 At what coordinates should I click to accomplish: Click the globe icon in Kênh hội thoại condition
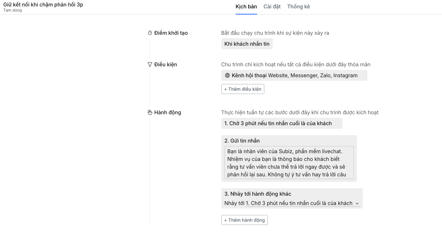click(227, 75)
